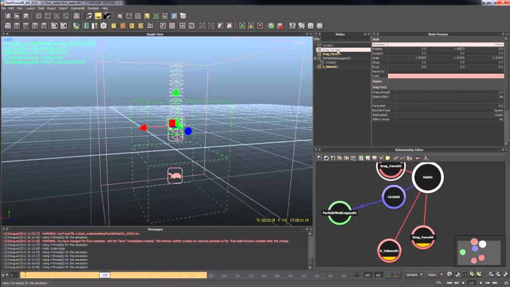
Task: Open the Playback menu
Action: pyautogui.click(x=93, y=8)
